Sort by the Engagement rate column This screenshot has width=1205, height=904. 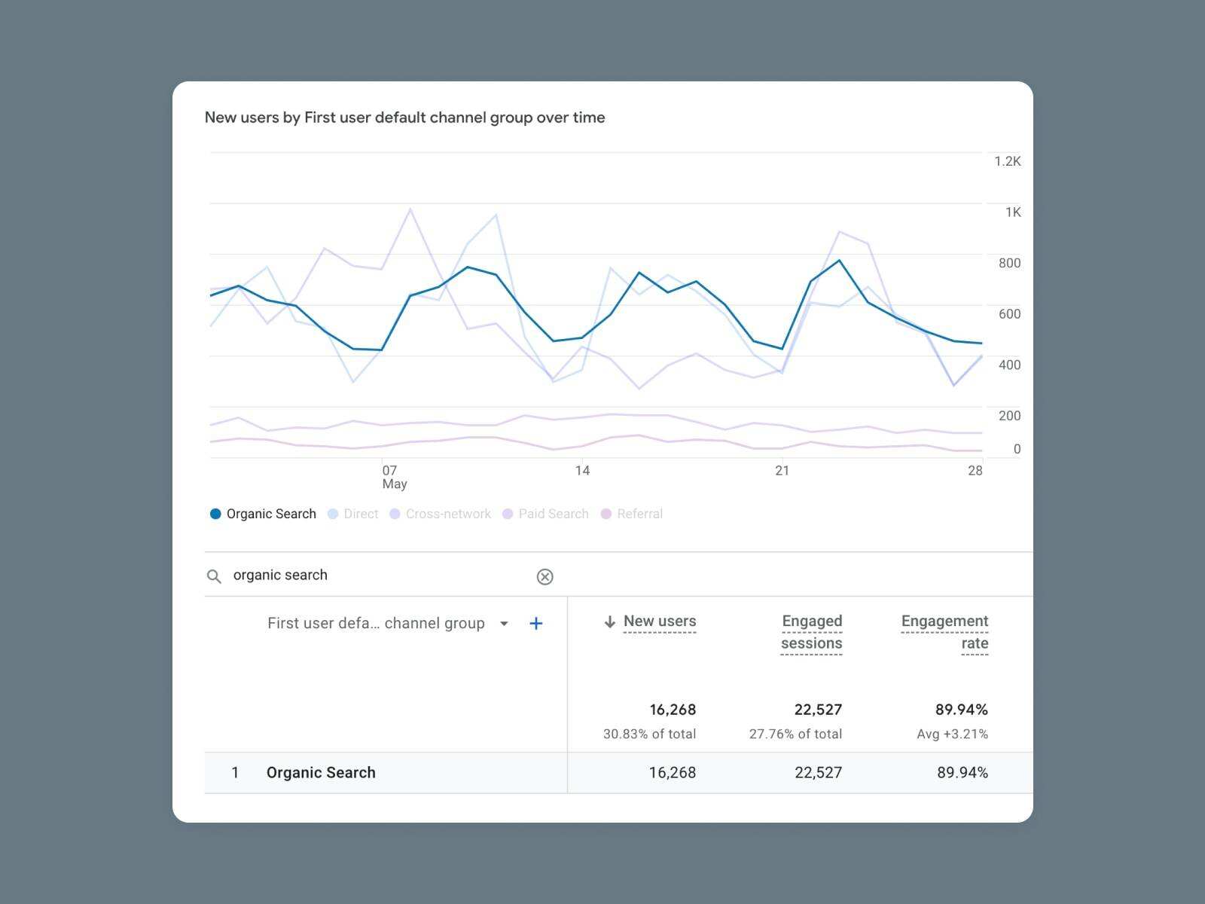944,632
